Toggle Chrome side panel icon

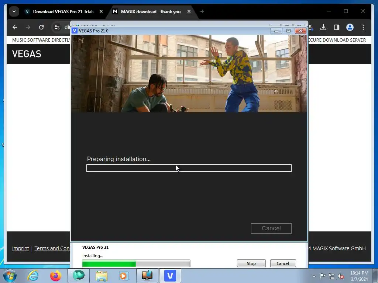click(x=337, y=27)
